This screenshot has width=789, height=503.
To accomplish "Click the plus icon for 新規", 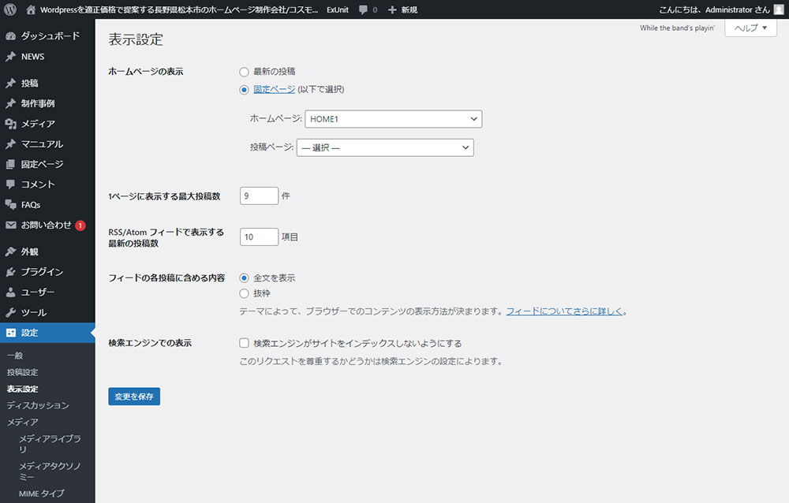I will [x=392, y=9].
